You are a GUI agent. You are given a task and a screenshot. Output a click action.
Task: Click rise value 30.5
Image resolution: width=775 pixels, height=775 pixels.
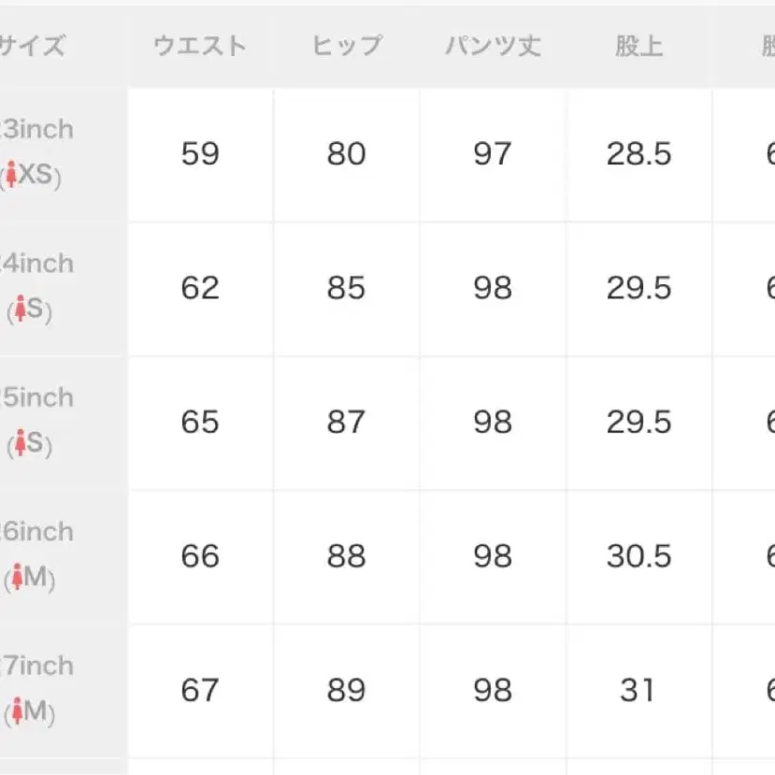tap(639, 556)
